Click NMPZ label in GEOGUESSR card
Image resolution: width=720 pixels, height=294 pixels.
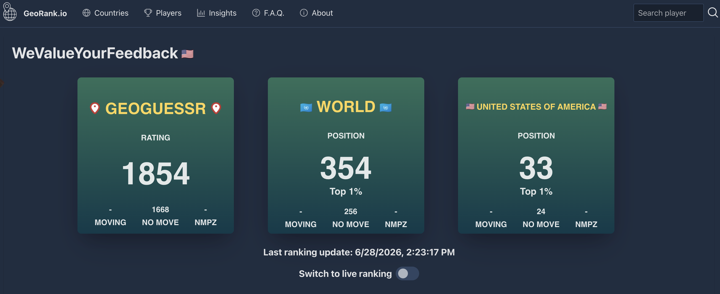click(206, 222)
